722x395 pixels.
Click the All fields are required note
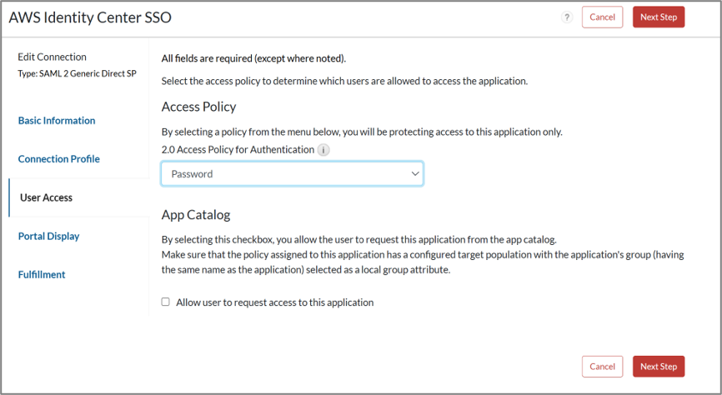point(253,58)
